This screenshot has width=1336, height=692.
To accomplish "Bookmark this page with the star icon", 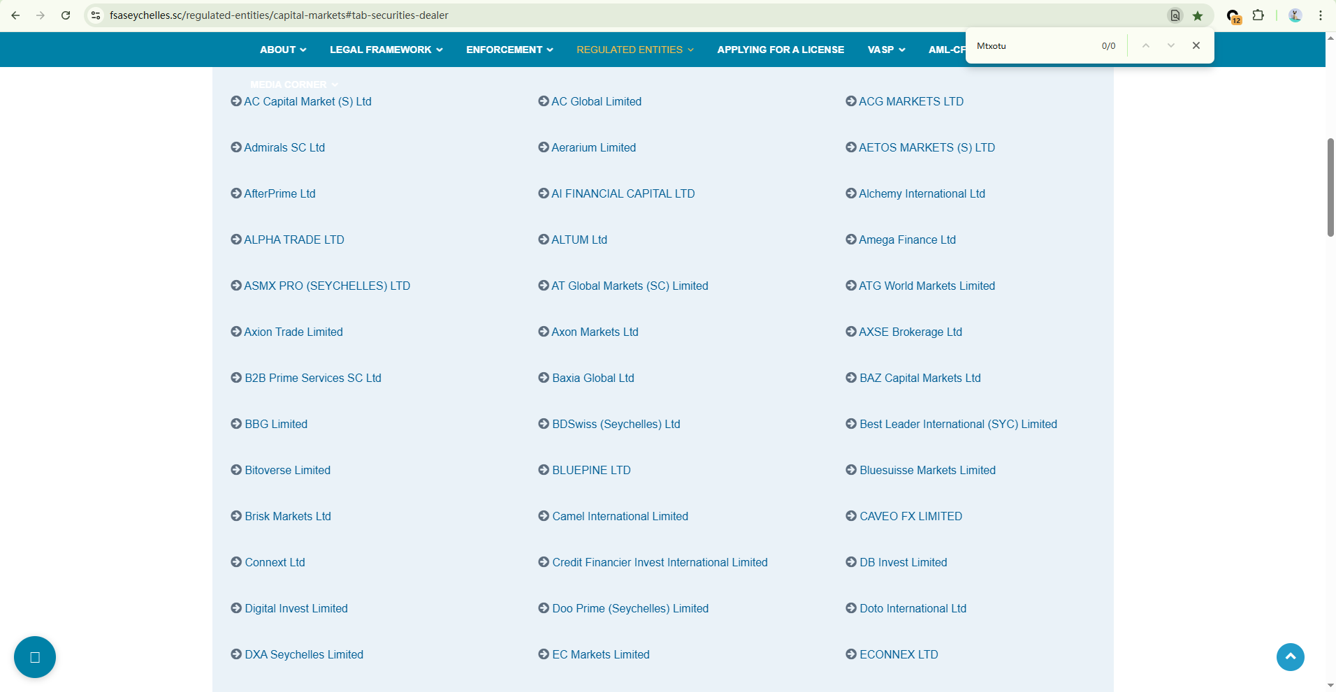I will point(1198,15).
